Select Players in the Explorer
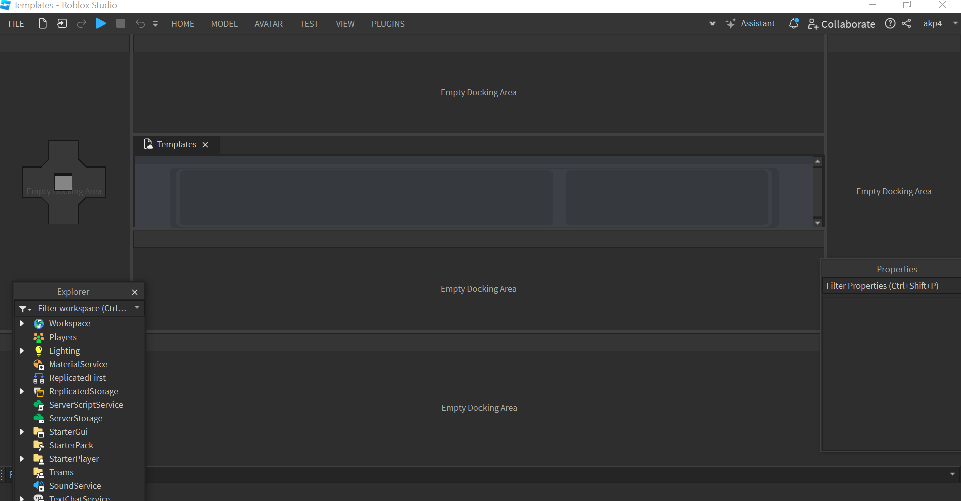The image size is (961, 501). coord(63,337)
